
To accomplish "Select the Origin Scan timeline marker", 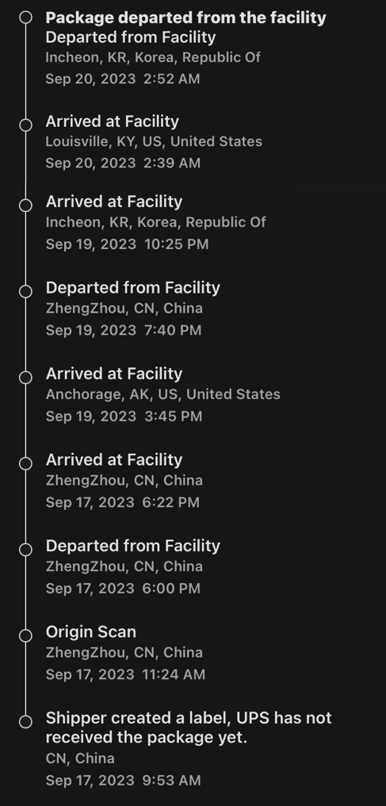I will point(25,635).
